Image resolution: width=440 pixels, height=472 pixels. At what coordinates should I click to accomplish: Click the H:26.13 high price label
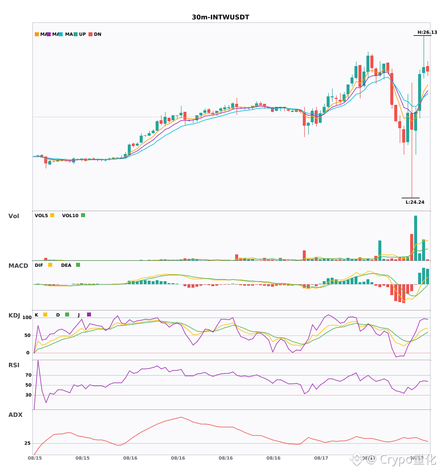427,32
